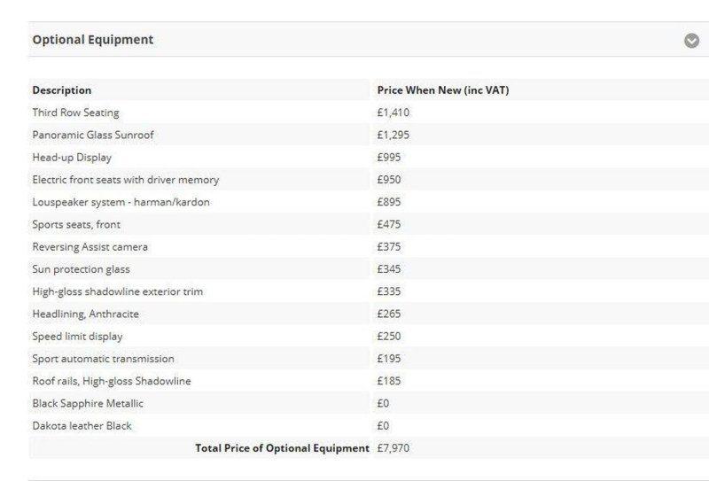The height and width of the screenshot is (481, 709).
Task: Select the Black Sapphire Metallic option
Action: pyautogui.click(x=88, y=403)
